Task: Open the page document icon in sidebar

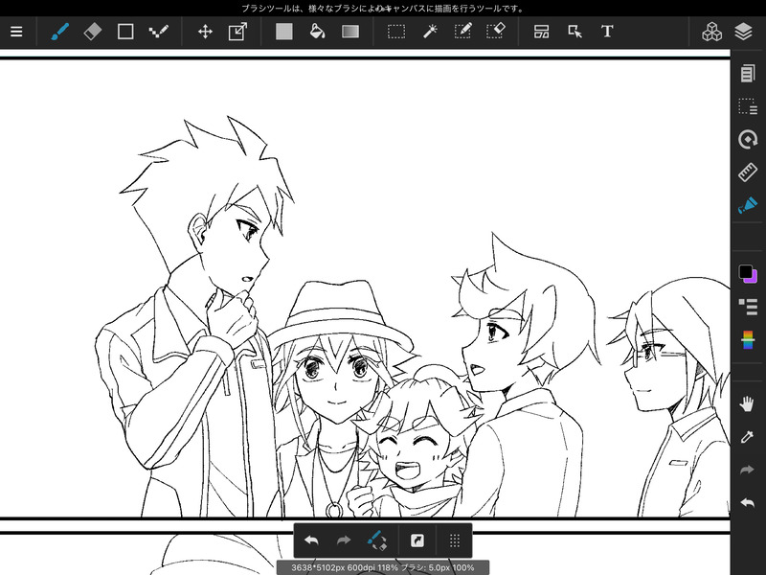Action: pos(748,74)
